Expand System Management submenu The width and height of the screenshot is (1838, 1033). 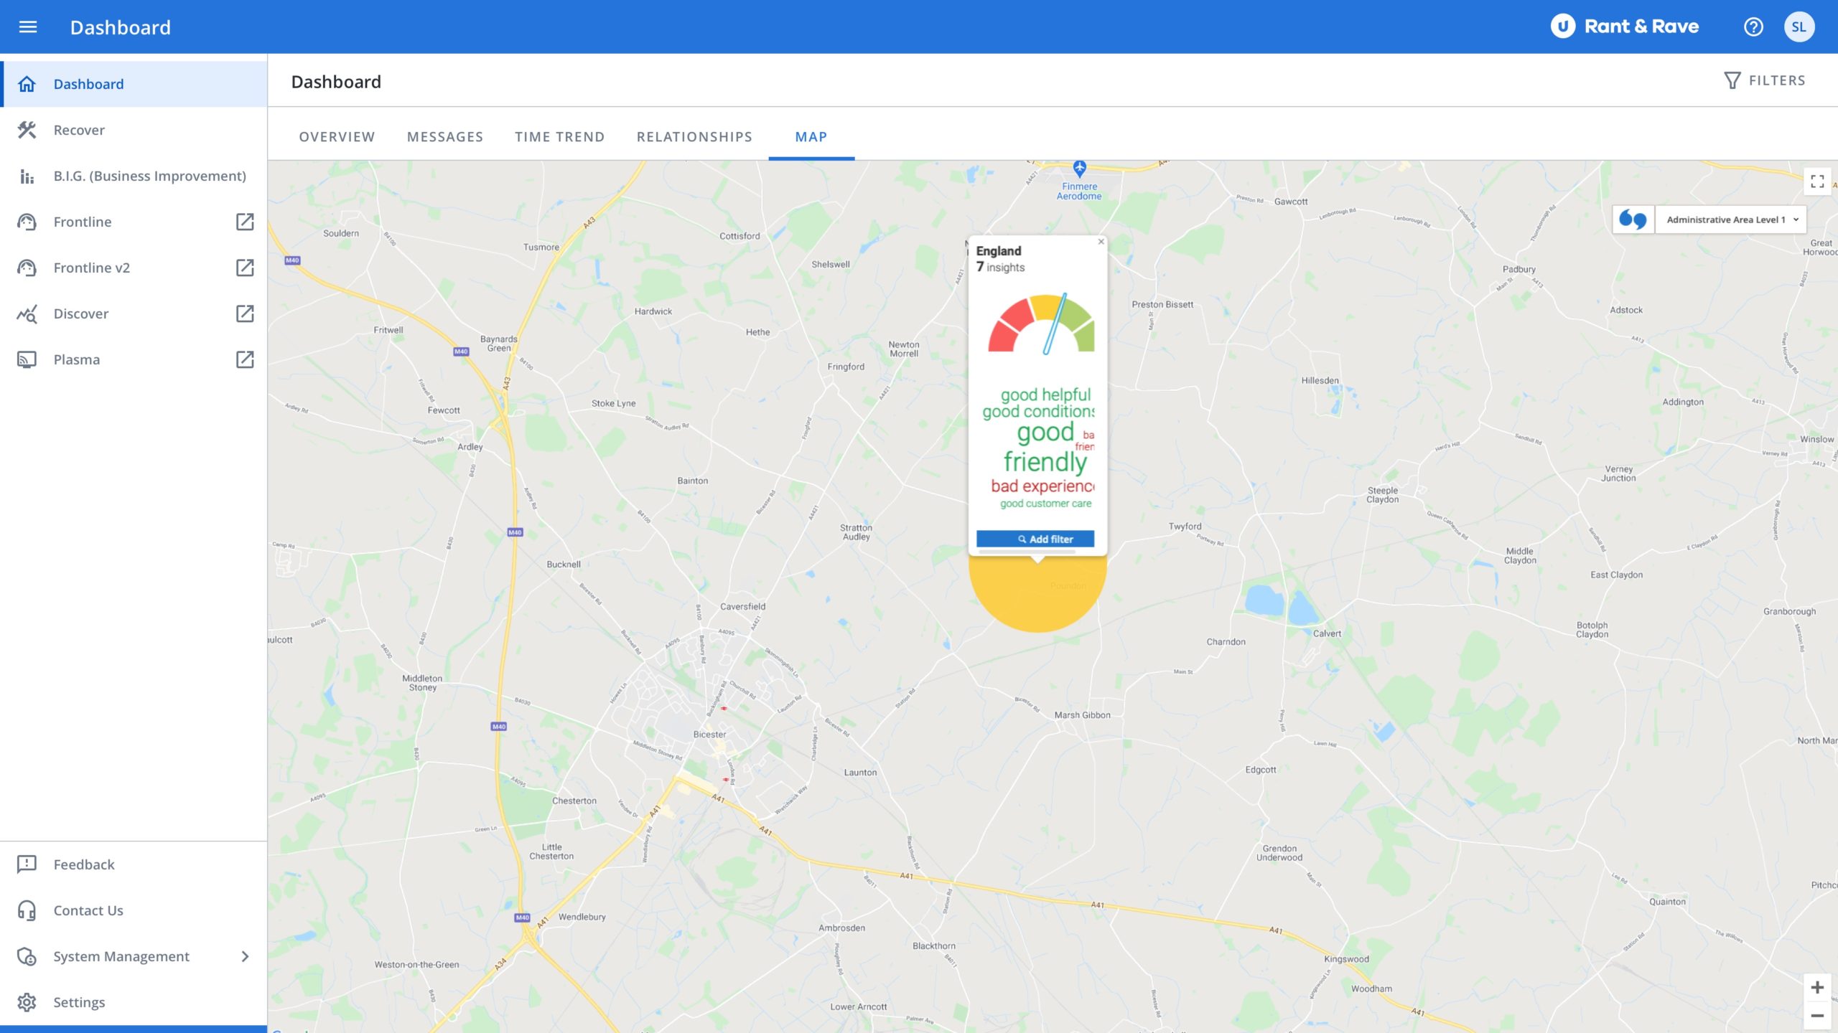(245, 956)
